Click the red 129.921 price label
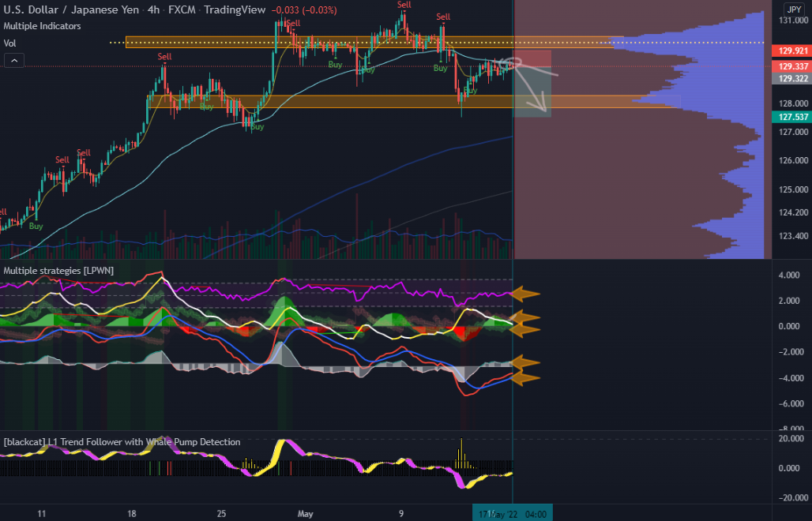Viewport: 812px width, 521px height. (x=792, y=51)
